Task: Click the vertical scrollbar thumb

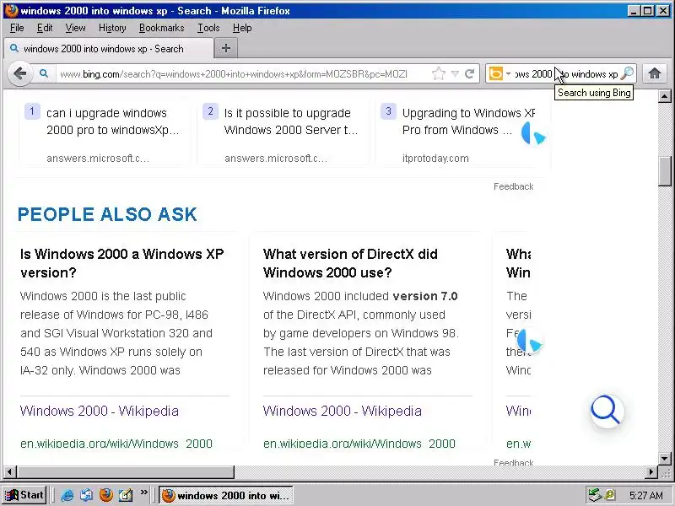Action: pos(665,171)
